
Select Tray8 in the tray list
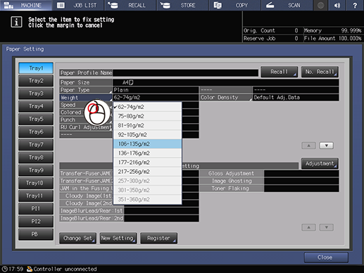(36, 158)
